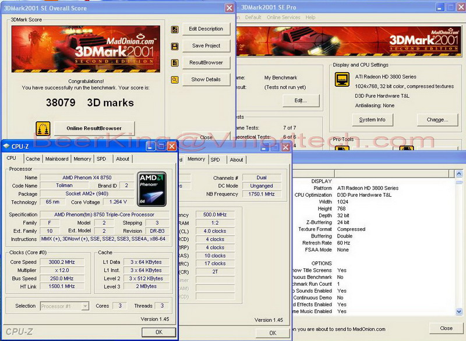Viewport: 466px width, 341px height.
Task: Click the Name field AMD Phenom X4 8750
Action: (x=87, y=177)
